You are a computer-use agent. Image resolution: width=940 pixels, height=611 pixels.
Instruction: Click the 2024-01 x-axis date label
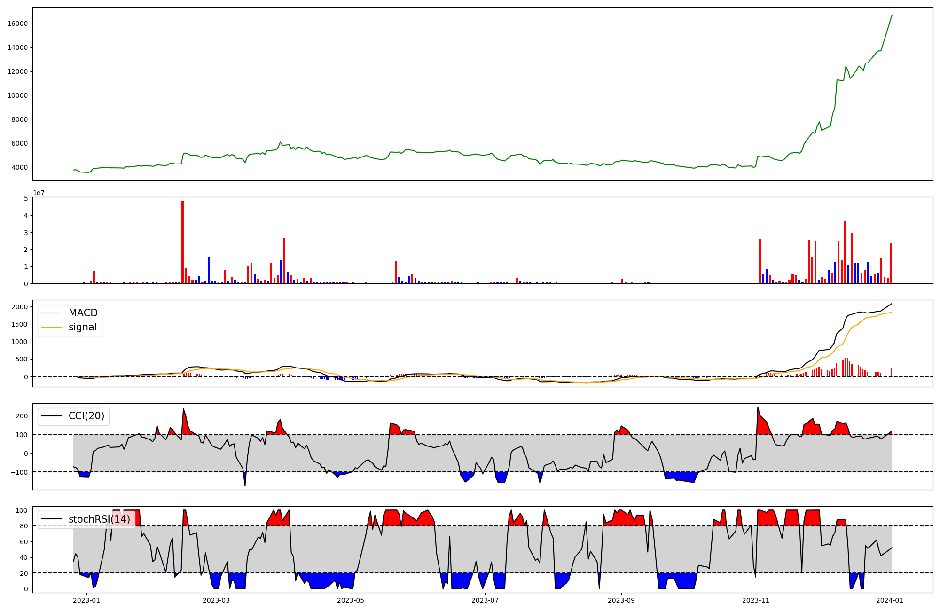coord(890,600)
